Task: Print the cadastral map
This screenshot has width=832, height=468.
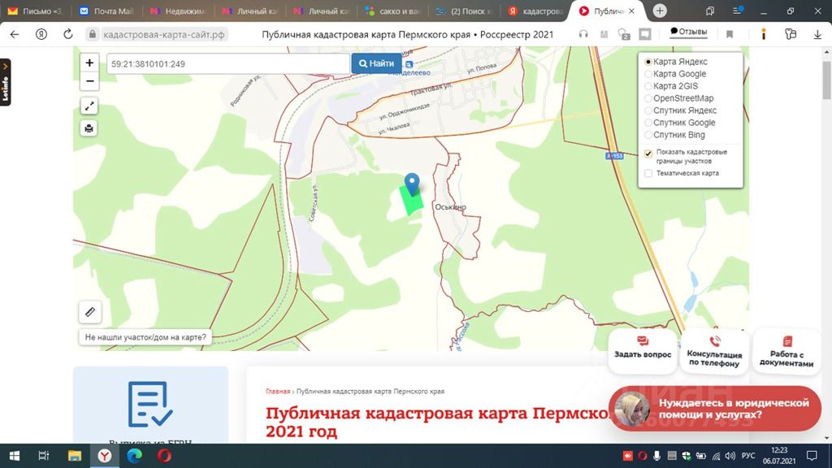Action: coord(90,128)
